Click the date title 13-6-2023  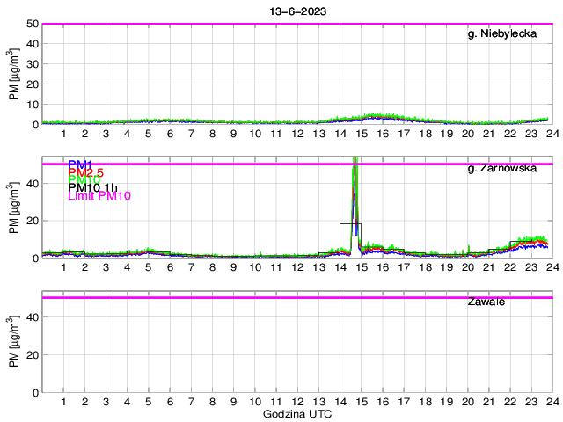tap(296, 10)
